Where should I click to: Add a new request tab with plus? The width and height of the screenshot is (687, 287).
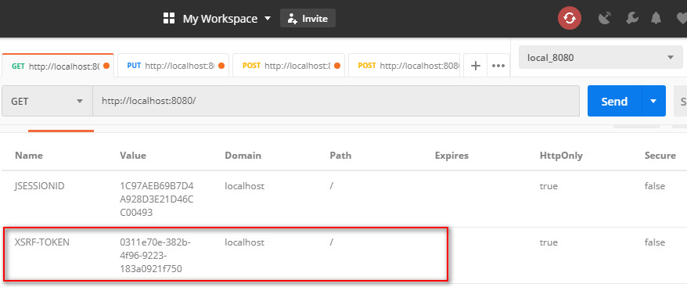(476, 66)
